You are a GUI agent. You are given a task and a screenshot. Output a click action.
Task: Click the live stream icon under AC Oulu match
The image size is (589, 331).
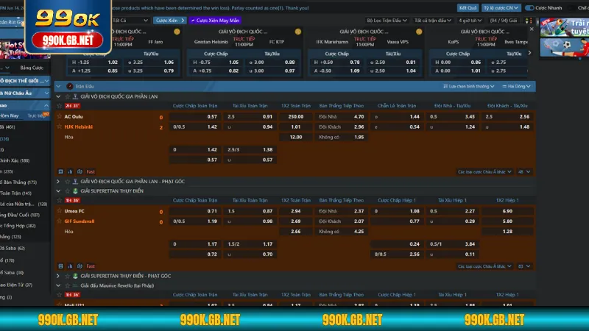(x=80, y=171)
